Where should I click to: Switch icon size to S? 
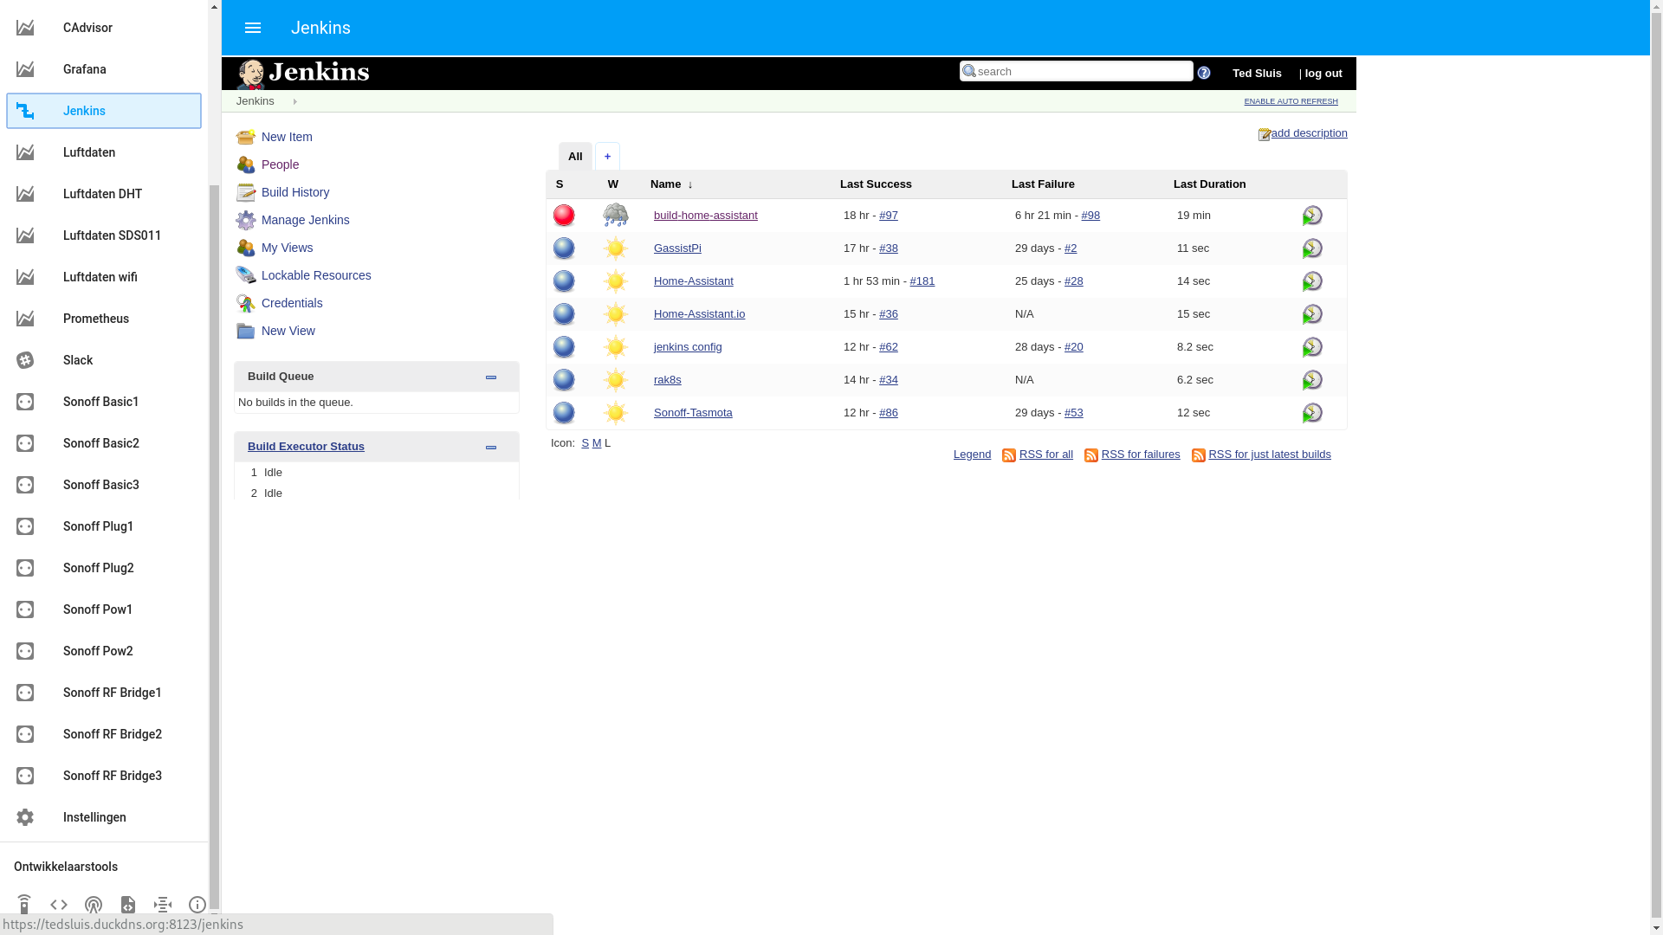[586, 443]
